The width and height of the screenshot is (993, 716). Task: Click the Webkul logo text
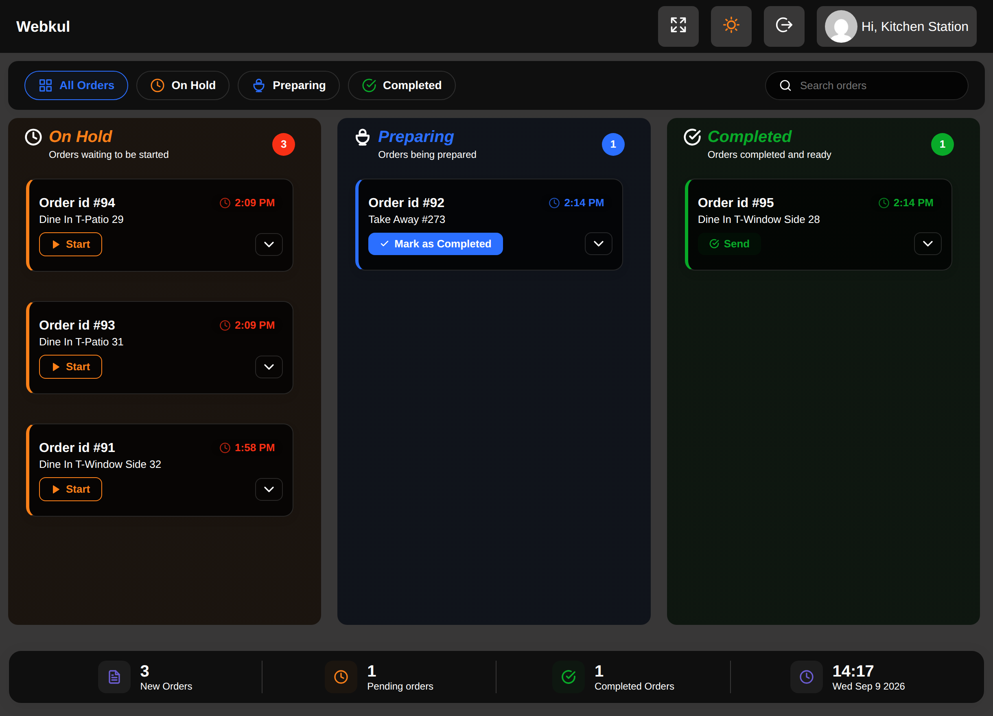[43, 27]
